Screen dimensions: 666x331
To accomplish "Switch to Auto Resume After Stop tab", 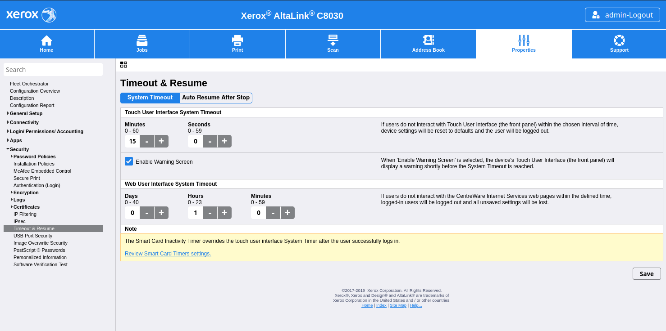I will click(216, 98).
